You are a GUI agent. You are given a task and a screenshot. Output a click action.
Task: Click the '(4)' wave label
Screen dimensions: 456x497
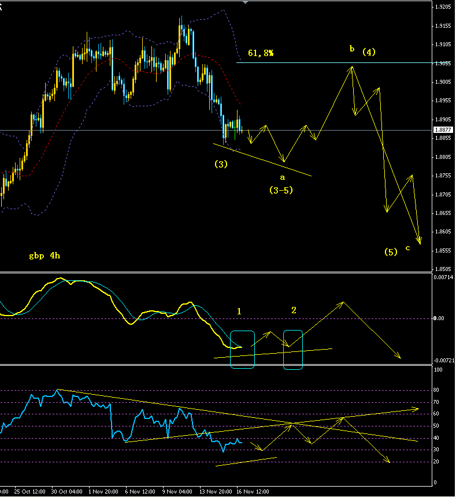pyautogui.click(x=369, y=51)
